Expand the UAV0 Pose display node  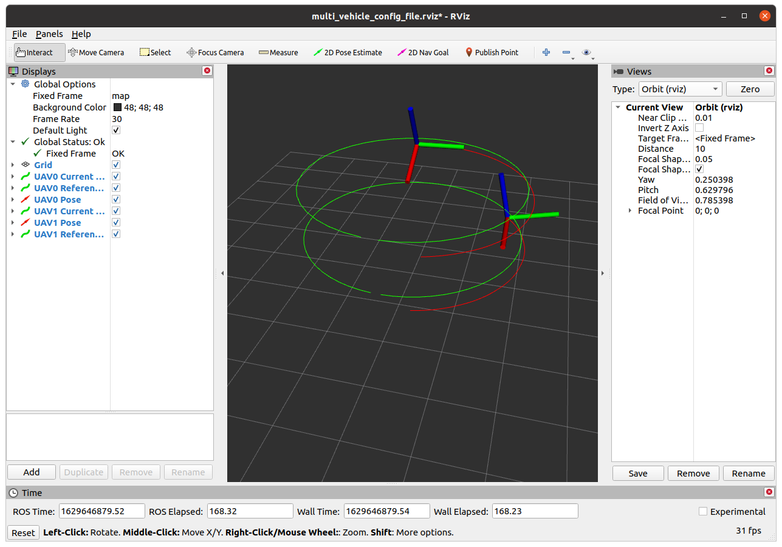[13, 199]
